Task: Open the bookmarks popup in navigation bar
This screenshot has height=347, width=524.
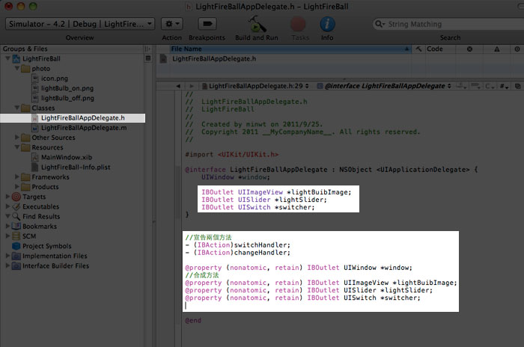Action: point(462,86)
